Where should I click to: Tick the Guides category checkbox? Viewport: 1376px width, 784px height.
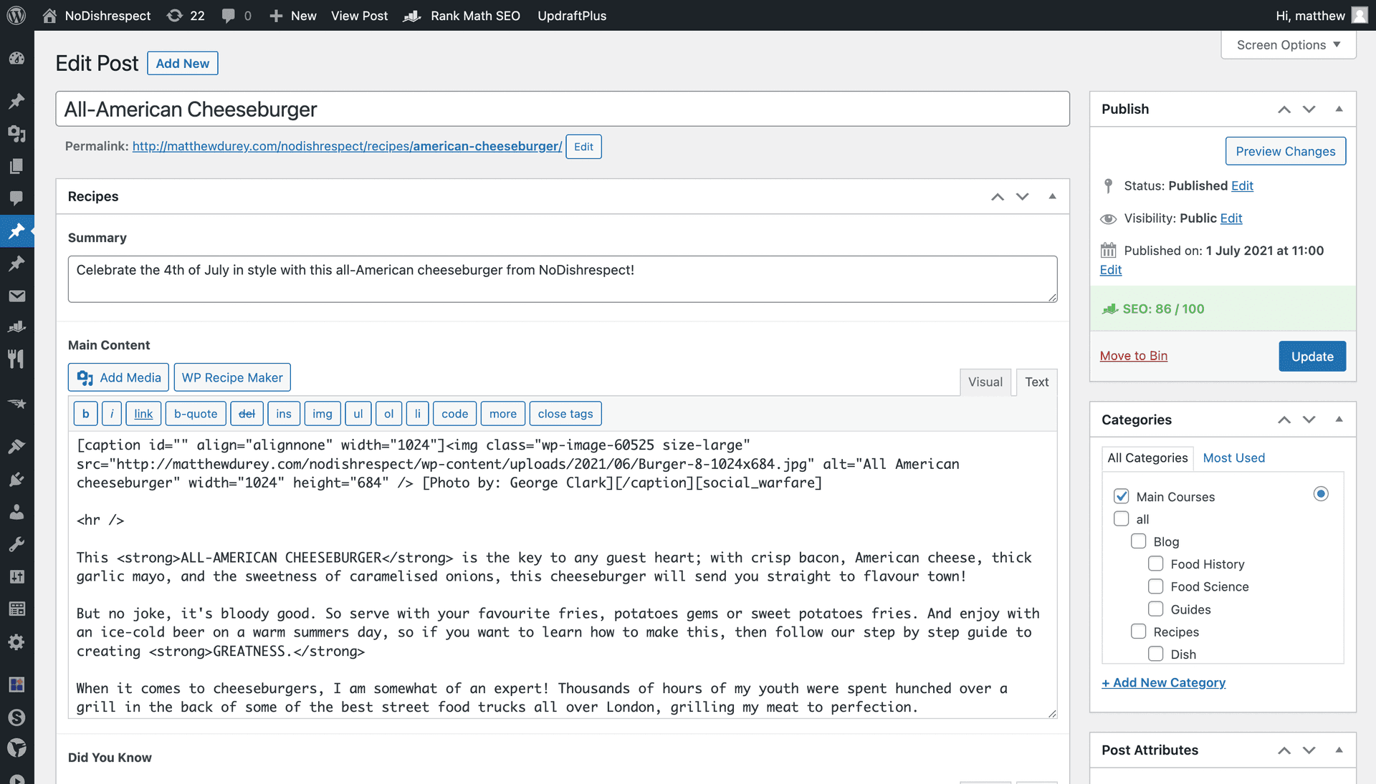coord(1155,609)
